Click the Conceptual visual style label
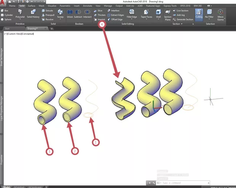This screenshot has height=188, width=236. point(28,34)
